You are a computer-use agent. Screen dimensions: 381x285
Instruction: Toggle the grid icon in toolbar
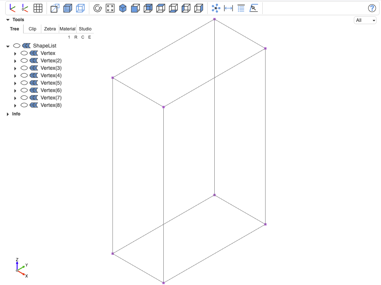38,8
